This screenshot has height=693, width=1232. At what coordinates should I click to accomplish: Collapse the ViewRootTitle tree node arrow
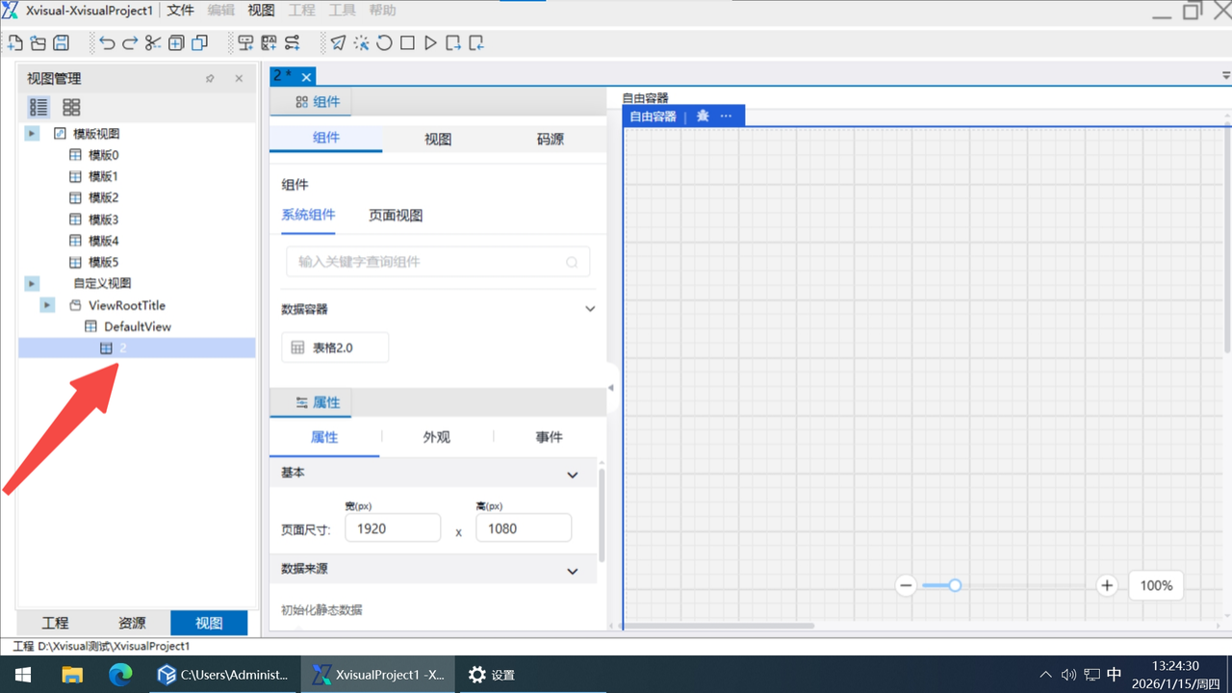pos(47,305)
